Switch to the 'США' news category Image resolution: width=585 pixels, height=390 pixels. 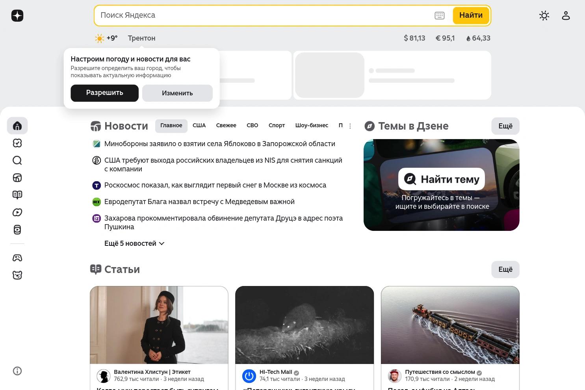click(199, 125)
